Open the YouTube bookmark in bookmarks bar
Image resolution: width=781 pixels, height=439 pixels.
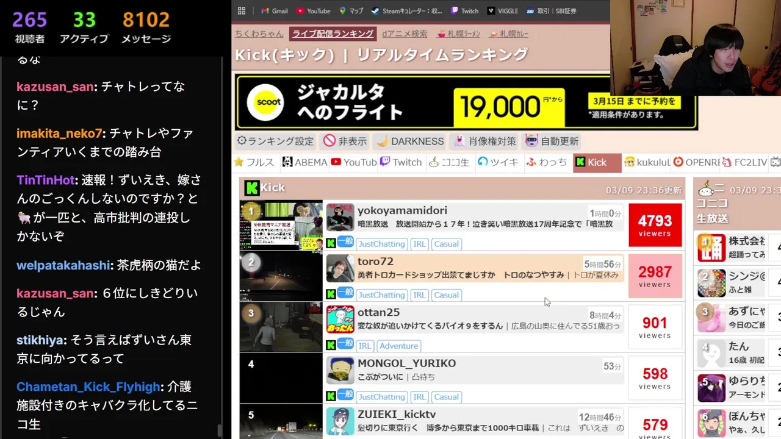coord(313,11)
